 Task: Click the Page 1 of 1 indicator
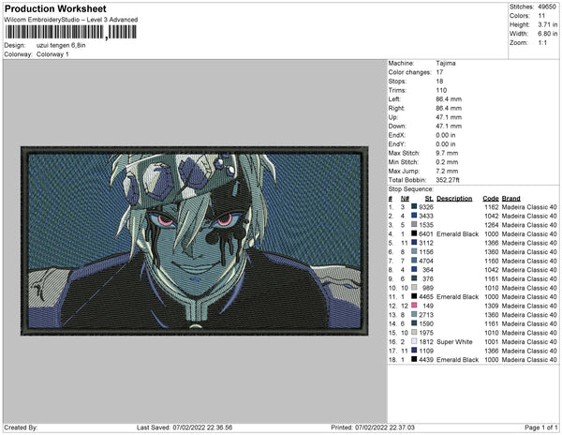click(541, 427)
